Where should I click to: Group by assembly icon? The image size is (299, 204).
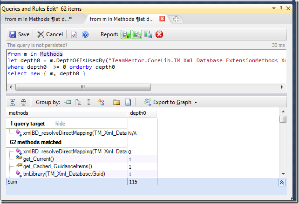[68, 102]
